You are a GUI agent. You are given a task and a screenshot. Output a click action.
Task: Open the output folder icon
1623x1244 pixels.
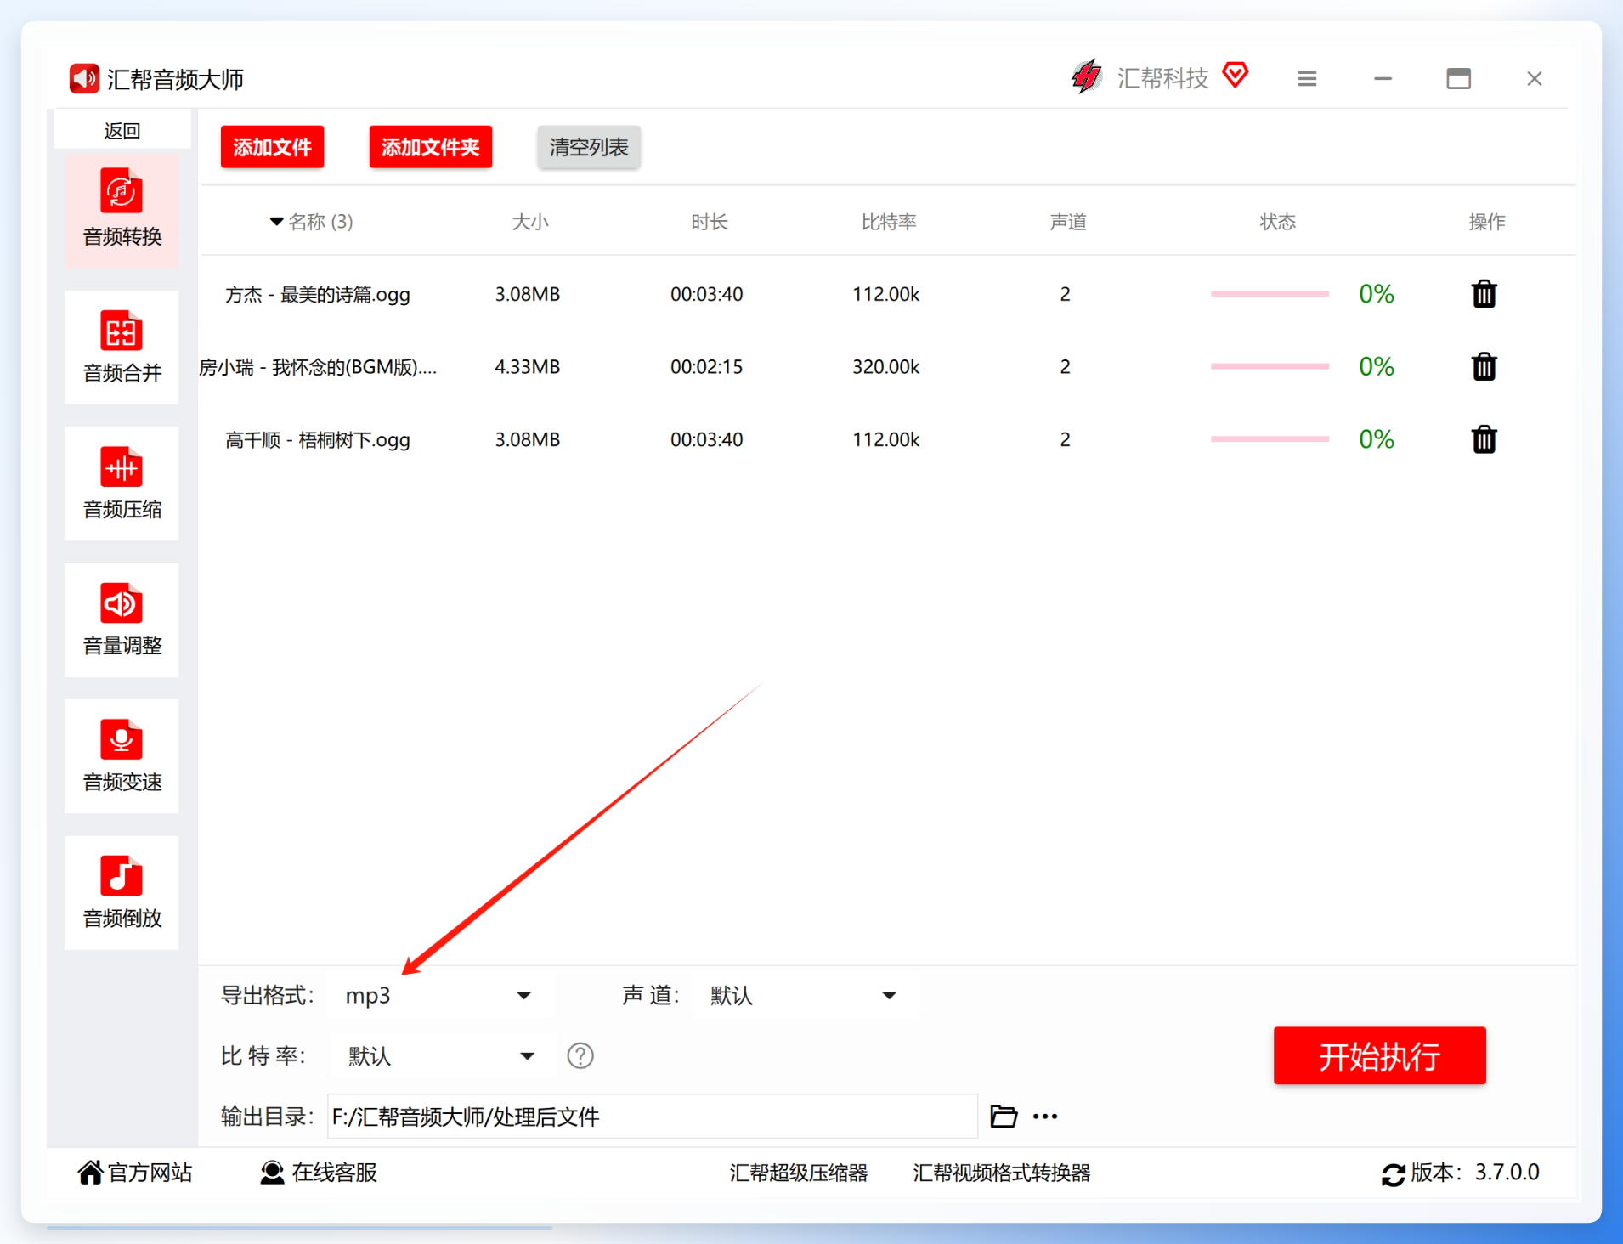(1004, 1116)
